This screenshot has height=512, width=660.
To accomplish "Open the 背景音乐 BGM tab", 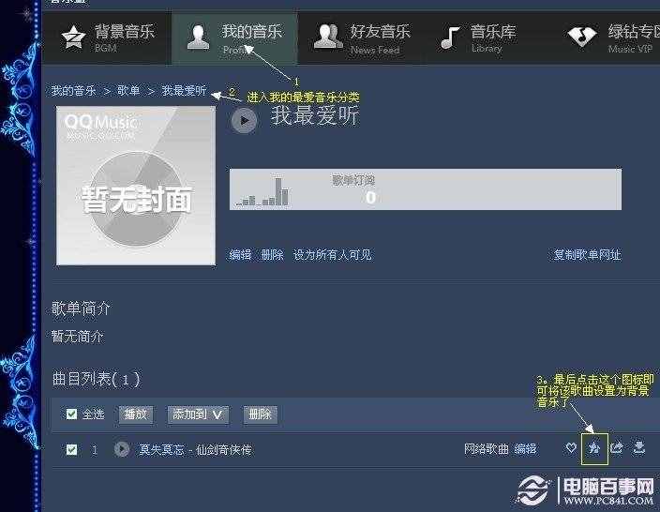I will tap(107, 38).
